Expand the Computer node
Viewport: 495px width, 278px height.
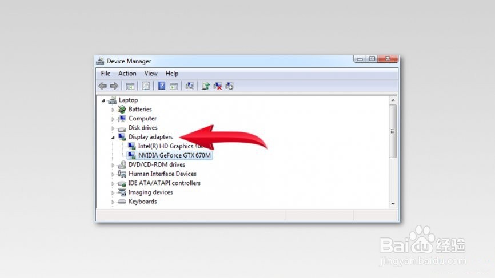[x=113, y=119]
